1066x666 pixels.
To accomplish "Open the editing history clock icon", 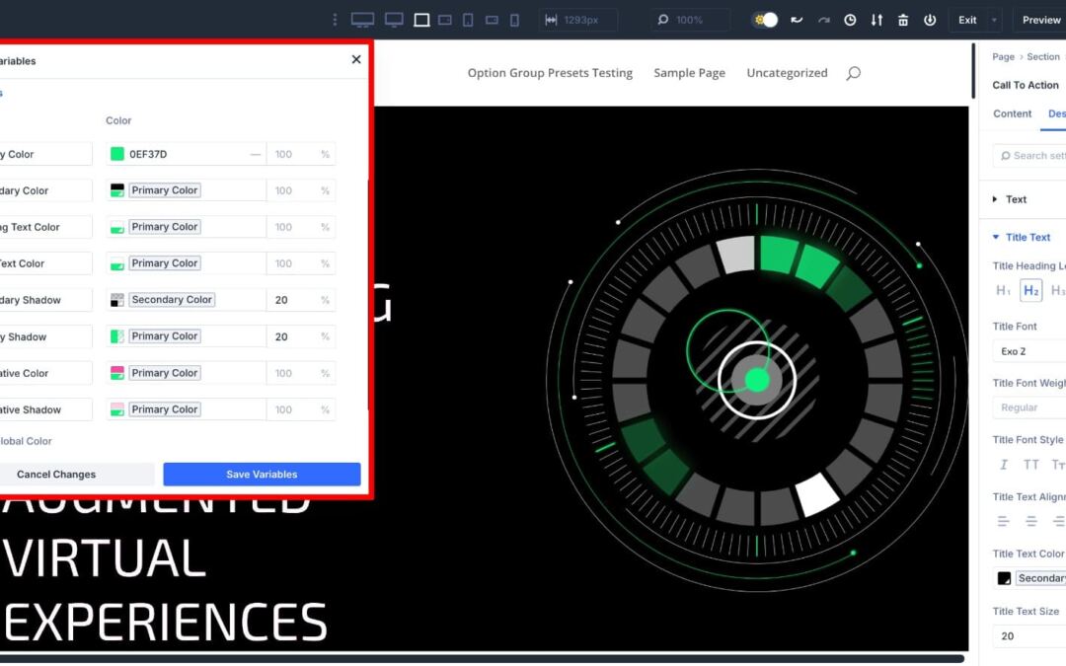I will pyautogui.click(x=850, y=19).
